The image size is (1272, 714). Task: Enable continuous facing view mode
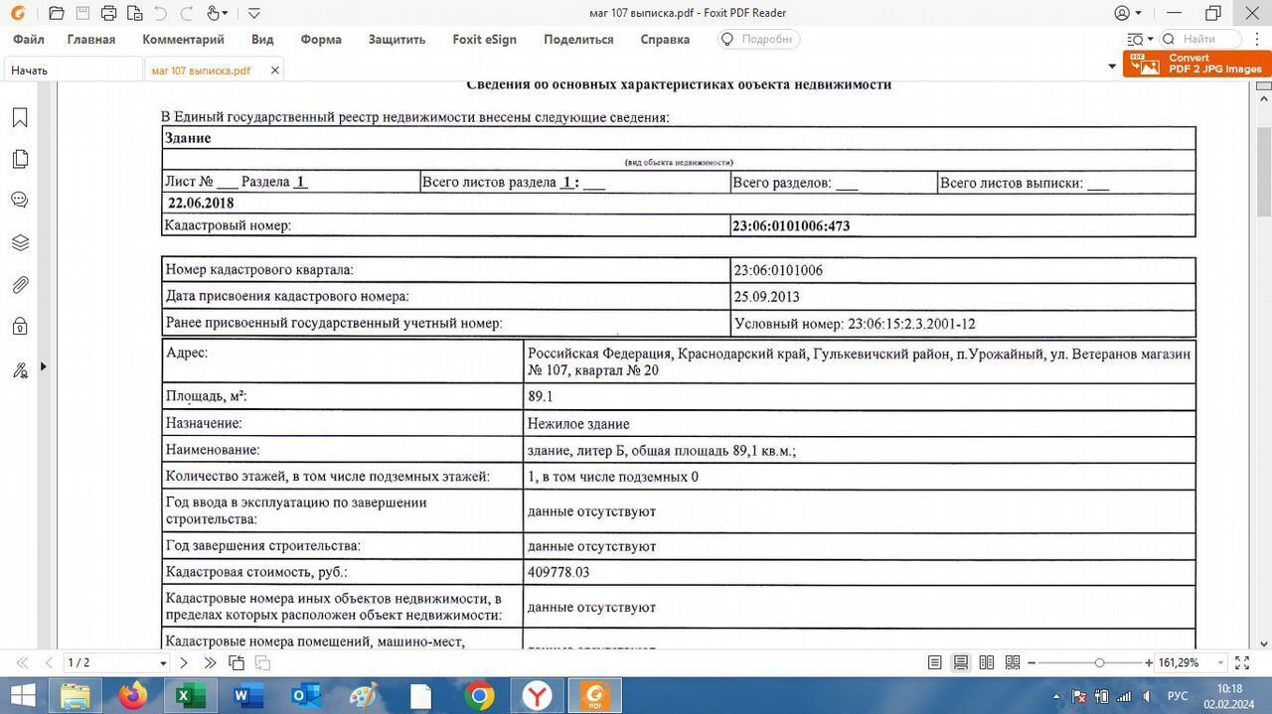1013,662
